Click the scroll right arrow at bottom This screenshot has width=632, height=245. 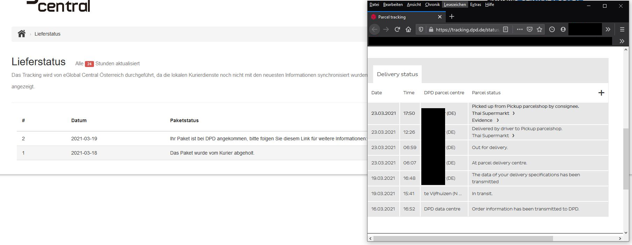coord(620,238)
